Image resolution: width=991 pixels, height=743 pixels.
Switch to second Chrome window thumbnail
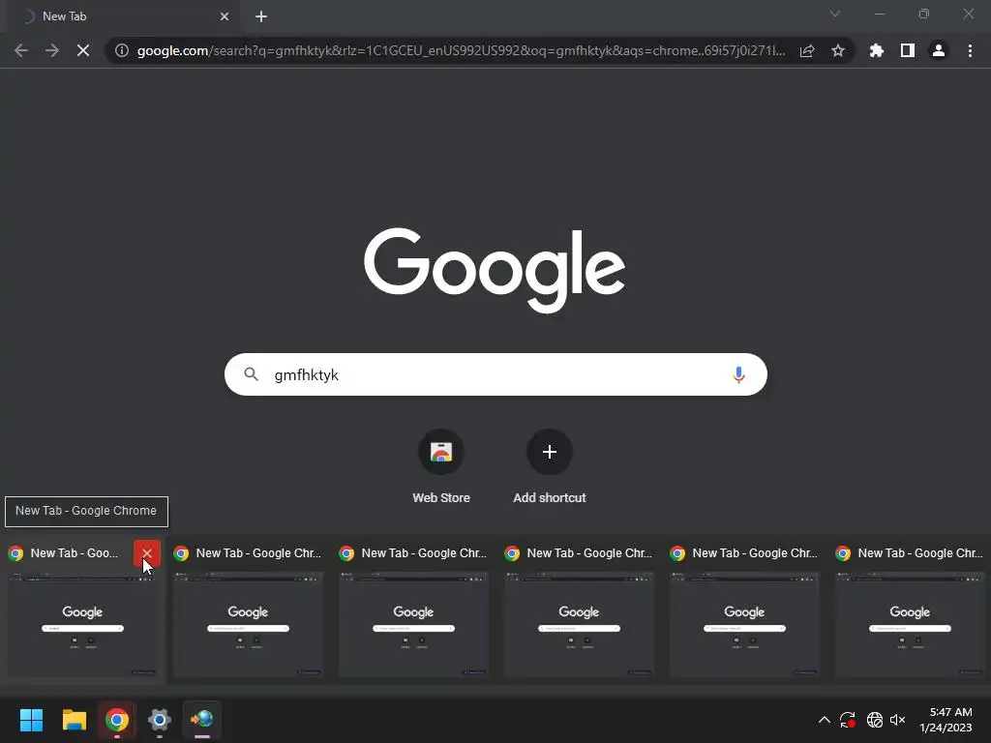(x=248, y=624)
